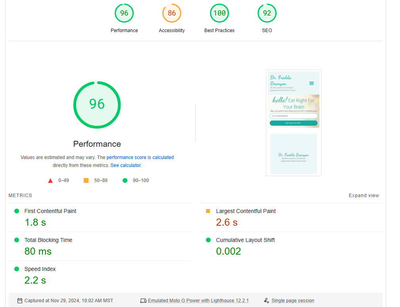
Task: Click the device icon for Emulated Moto G Power
Action: [143, 301]
